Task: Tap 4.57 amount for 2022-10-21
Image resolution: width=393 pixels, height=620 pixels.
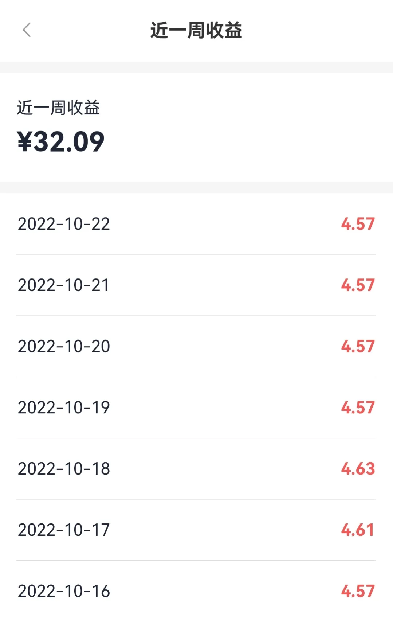Action: click(358, 285)
